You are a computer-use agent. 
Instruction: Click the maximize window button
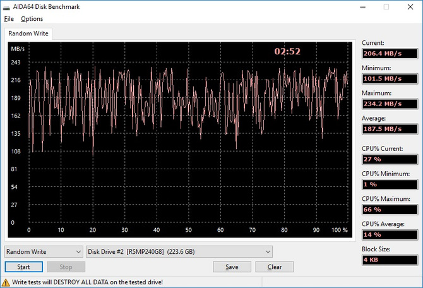[386, 7]
